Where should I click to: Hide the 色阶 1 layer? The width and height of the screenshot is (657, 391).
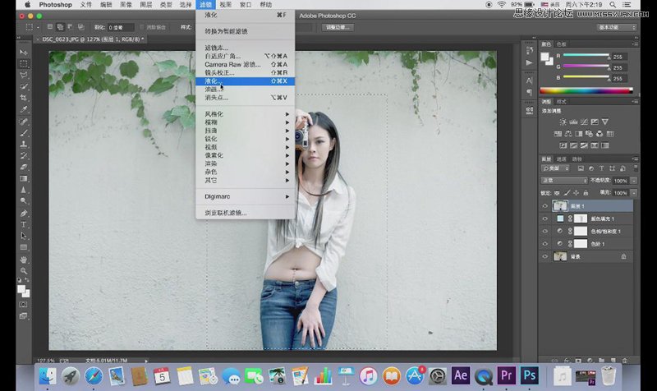click(x=544, y=243)
